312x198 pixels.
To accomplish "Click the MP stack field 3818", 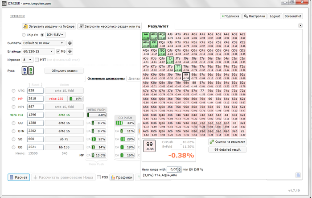I will [35, 99].
